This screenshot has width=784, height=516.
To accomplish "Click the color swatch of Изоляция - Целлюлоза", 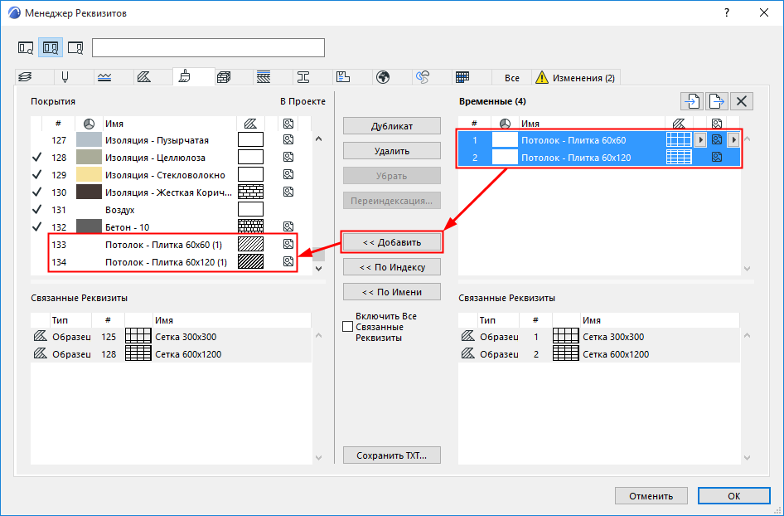I will (89, 158).
